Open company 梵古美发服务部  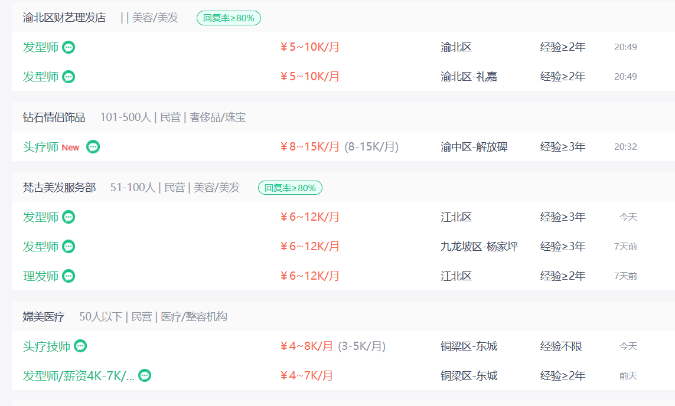coord(60,188)
